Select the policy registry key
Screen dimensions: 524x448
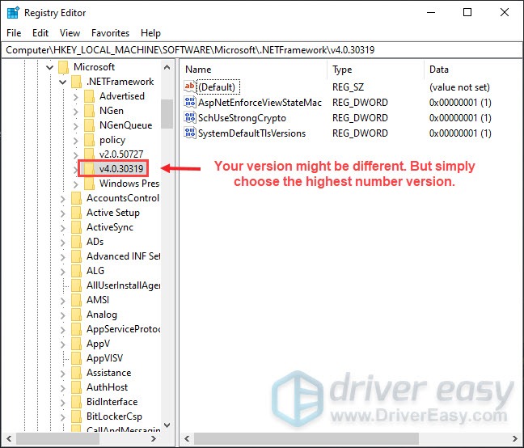coord(112,140)
